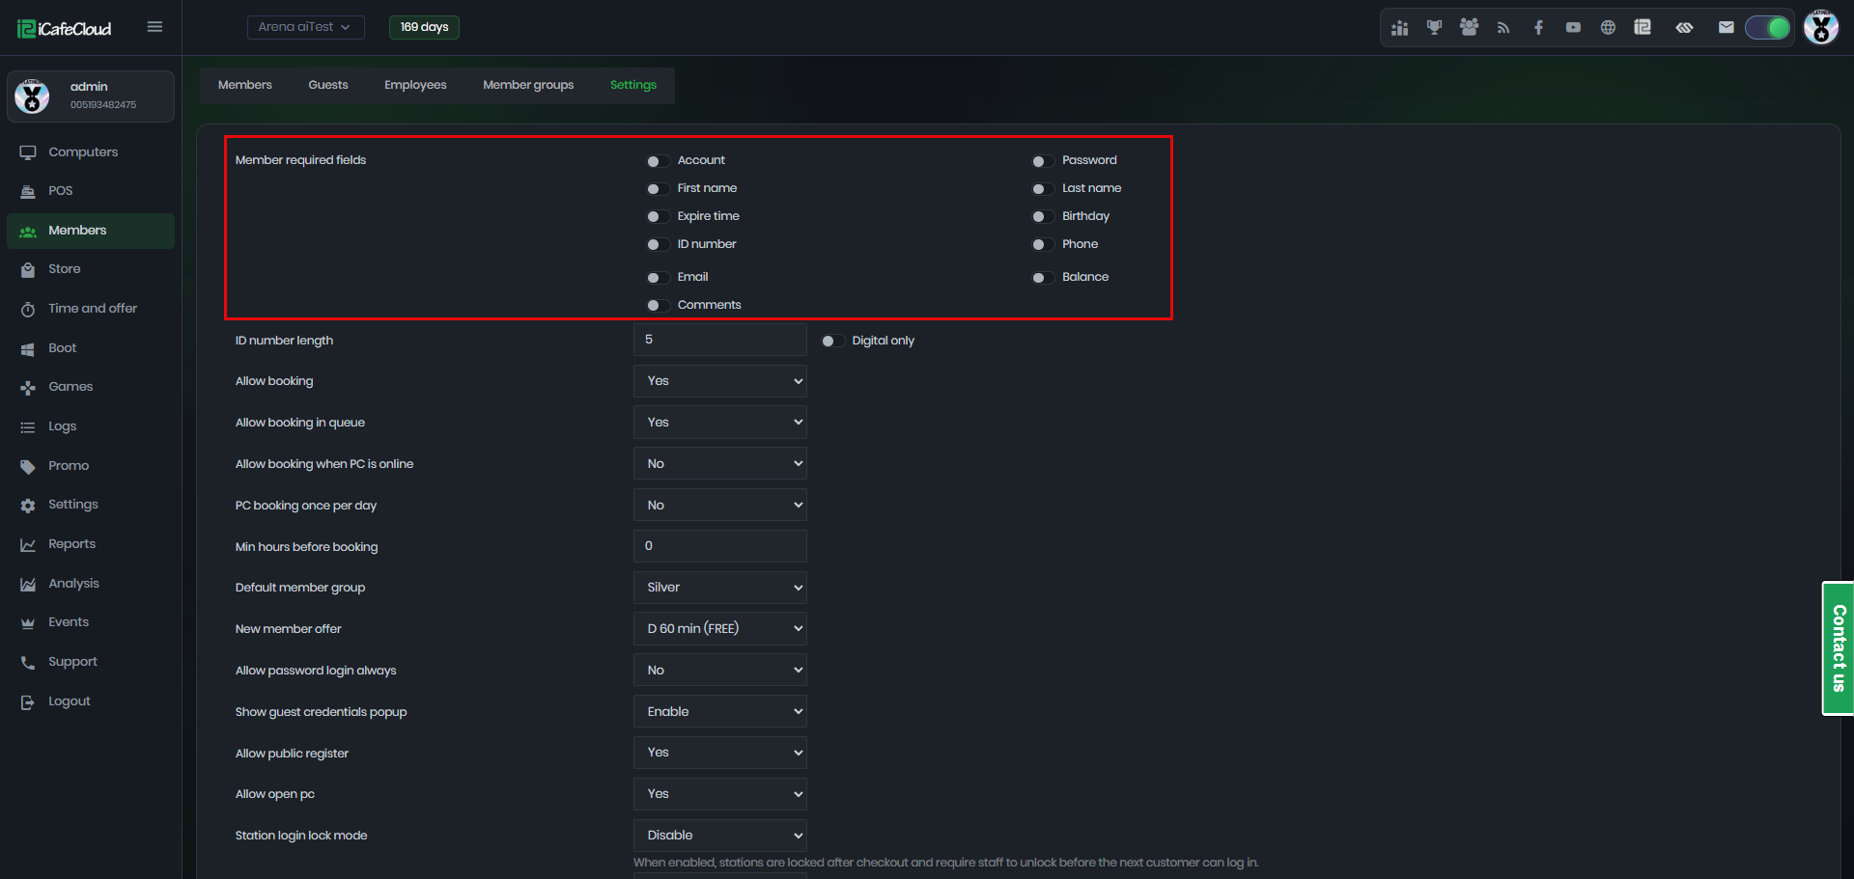Toggle the Account required field
Image resolution: width=1854 pixels, height=879 pixels.
[x=658, y=161]
